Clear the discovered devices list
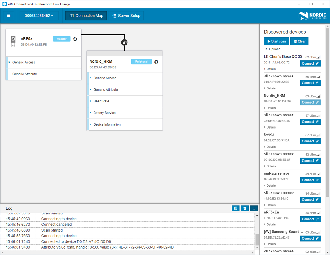Image resolution: width=330 pixels, height=255 pixels. 299,41
